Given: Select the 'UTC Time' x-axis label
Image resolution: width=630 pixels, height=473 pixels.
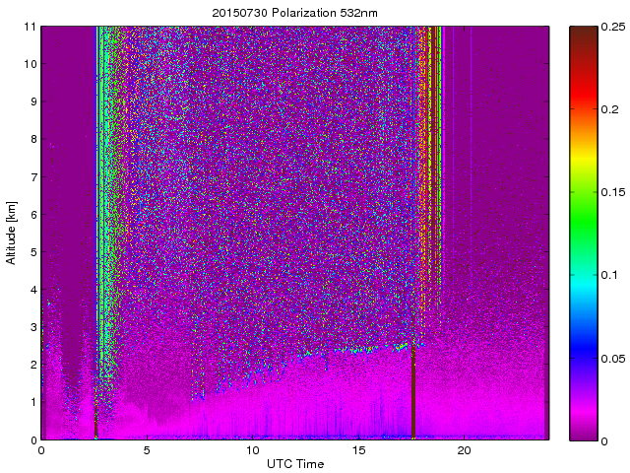Looking at the screenshot, I should 294,464.
